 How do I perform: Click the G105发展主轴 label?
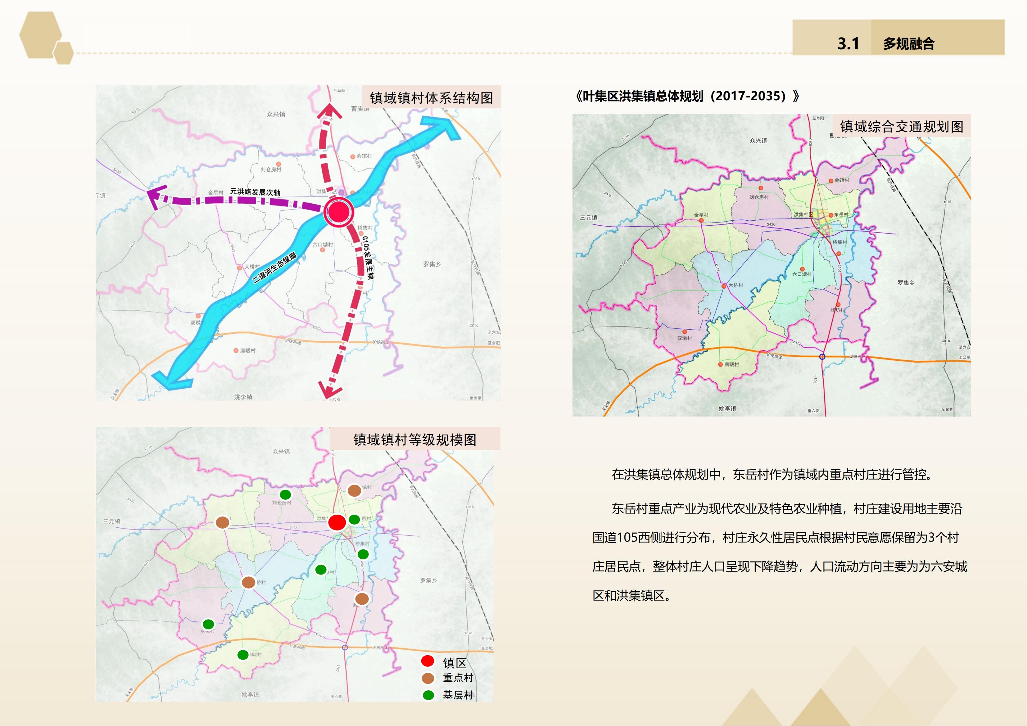[x=368, y=258]
